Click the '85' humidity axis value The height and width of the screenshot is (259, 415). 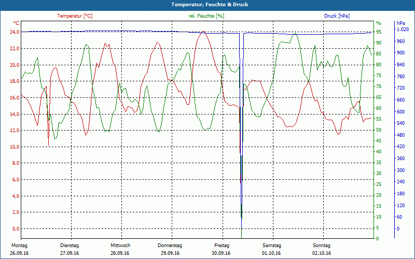click(379, 54)
